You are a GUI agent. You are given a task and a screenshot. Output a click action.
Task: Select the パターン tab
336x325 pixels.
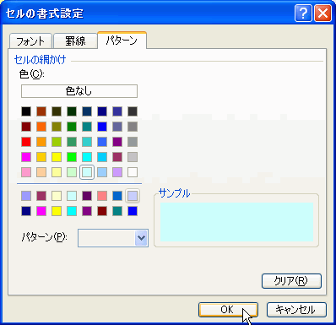coord(122,41)
